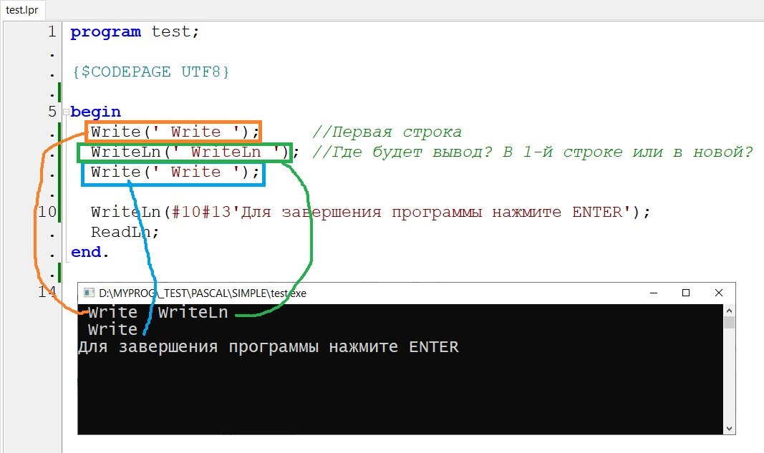Click line number 10 in the gutter
This screenshot has width=764, height=453.
coord(47,212)
